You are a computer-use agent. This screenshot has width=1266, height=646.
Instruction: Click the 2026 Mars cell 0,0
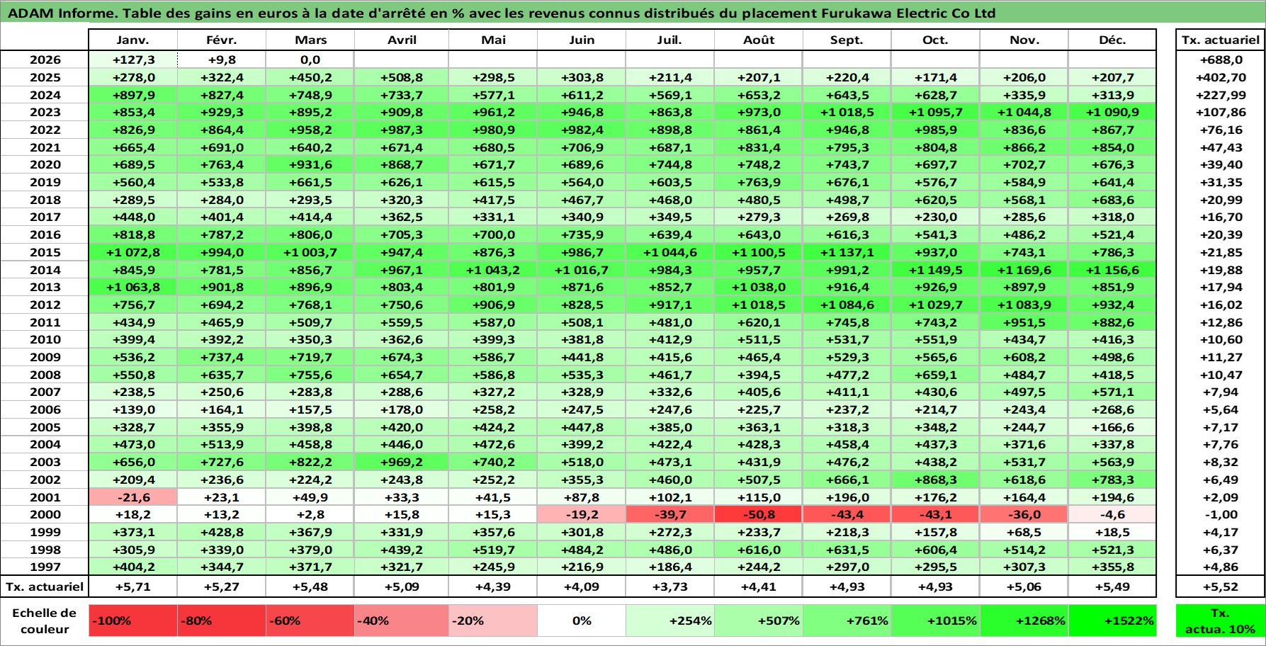[310, 59]
